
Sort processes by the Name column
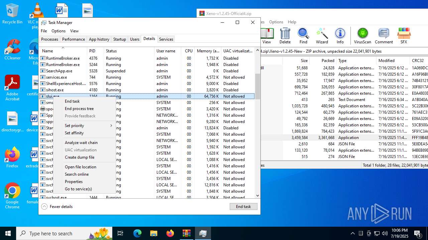tap(63, 51)
